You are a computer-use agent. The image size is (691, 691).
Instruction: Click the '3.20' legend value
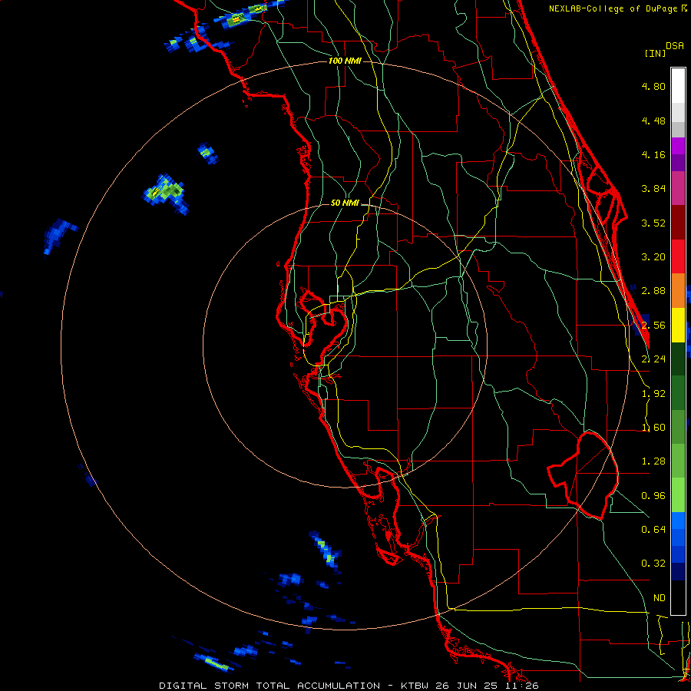(653, 257)
